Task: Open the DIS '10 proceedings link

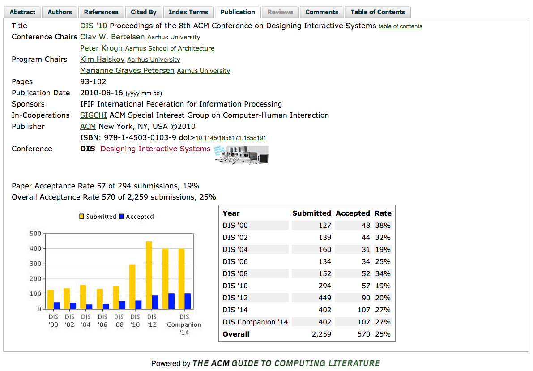Action: click(94, 26)
